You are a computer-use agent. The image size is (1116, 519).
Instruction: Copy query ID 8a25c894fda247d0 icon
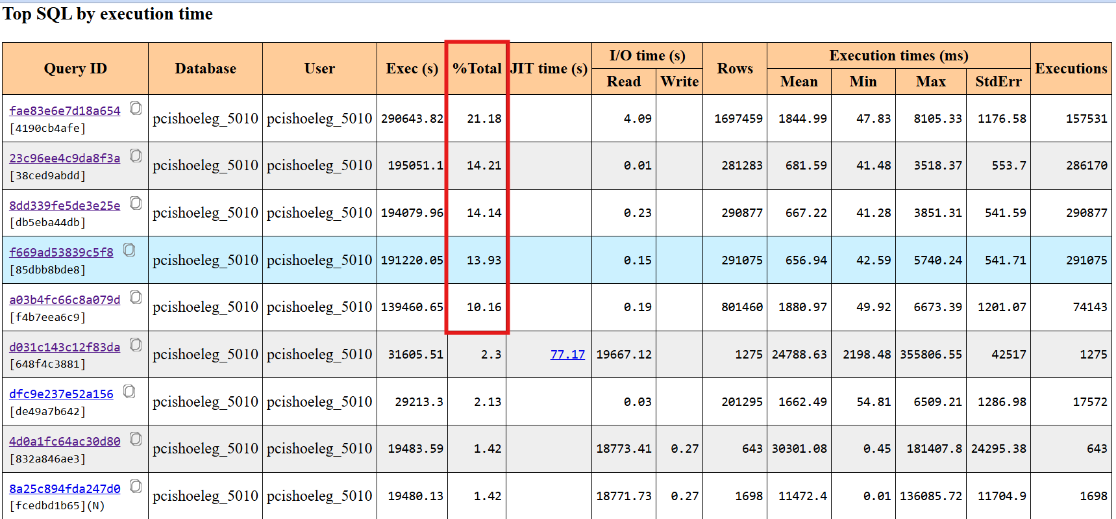pos(136,486)
